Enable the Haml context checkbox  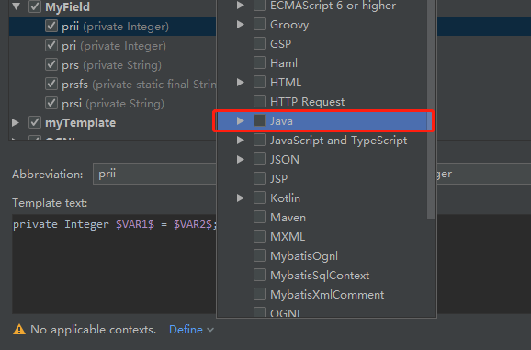coord(260,63)
